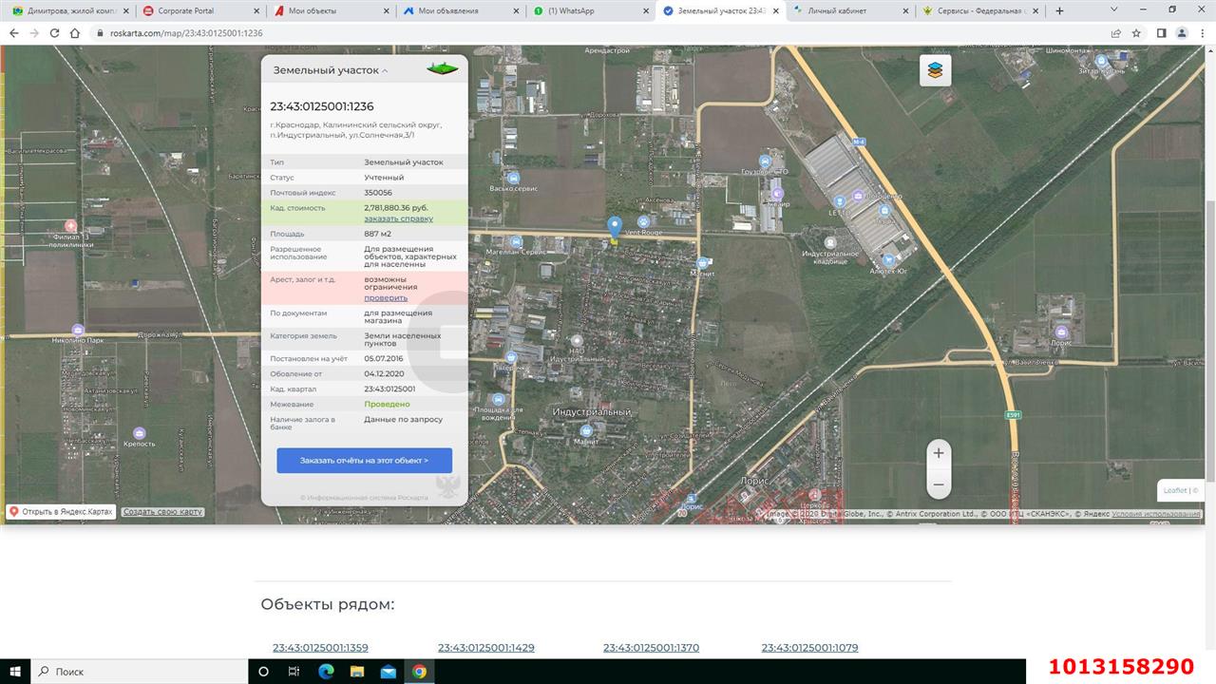Open nearby object 23:43:0125001:1429
1216x684 pixels.
[x=486, y=648]
